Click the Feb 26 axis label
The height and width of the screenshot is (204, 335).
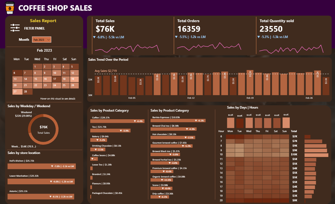click(x=309, y=98)
